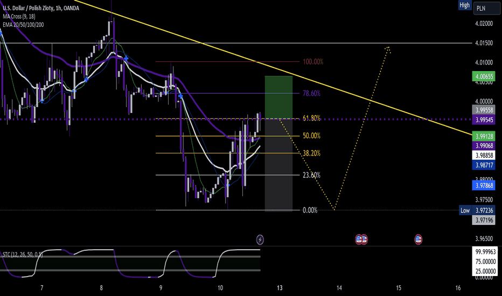Click date 14 on the time axis
Screen dimensions: 502x296
339,288
